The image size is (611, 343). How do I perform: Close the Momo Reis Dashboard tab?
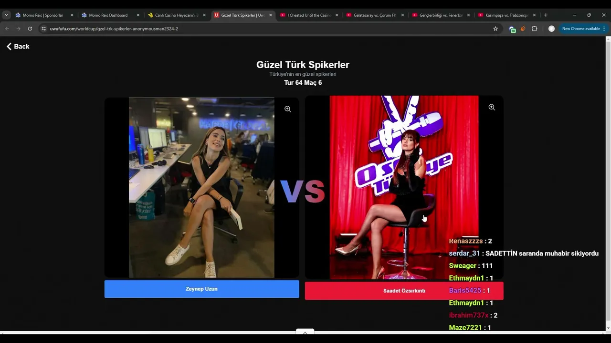138,15
